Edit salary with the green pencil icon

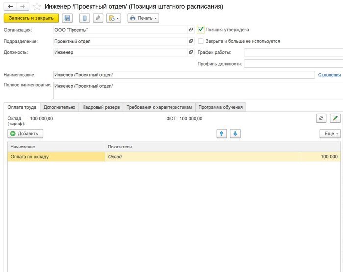click(x=335, y=118)
